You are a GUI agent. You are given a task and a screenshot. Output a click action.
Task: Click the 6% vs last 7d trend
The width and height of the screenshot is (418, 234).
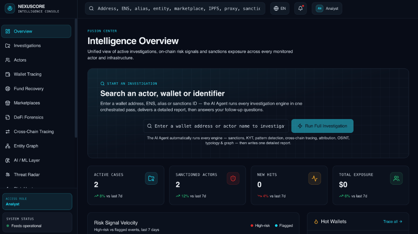(x=353, y=196)
